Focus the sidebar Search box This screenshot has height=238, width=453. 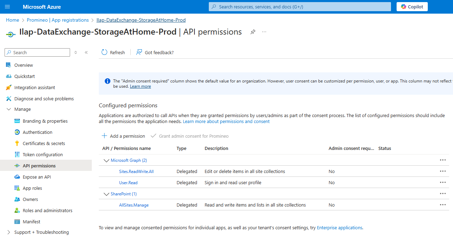click(37, 52)
